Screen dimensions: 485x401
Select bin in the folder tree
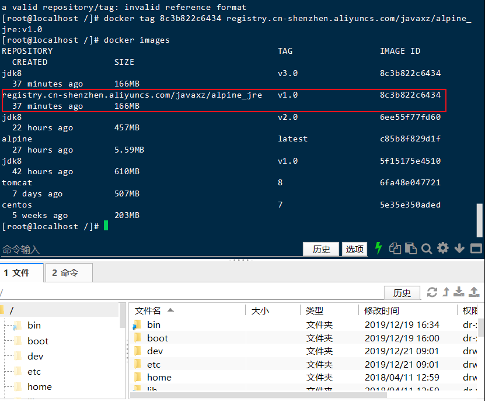click(34, 326)
